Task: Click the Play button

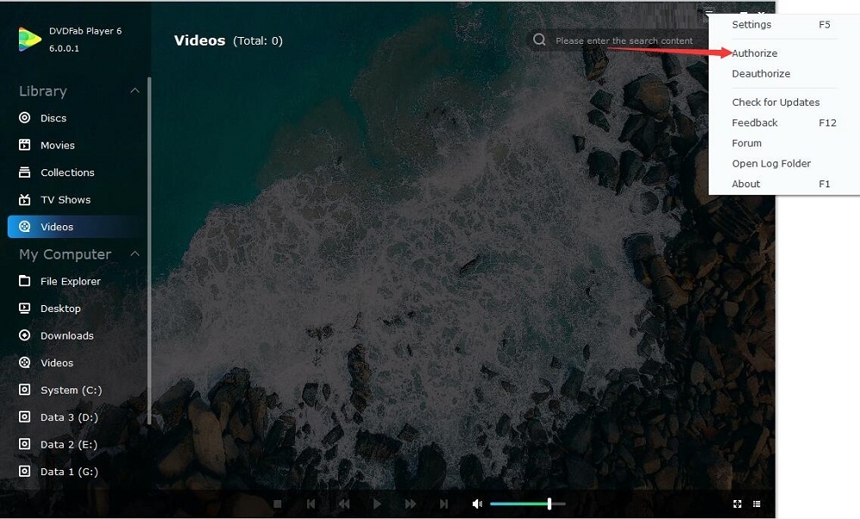Action: tap(377, 504)
